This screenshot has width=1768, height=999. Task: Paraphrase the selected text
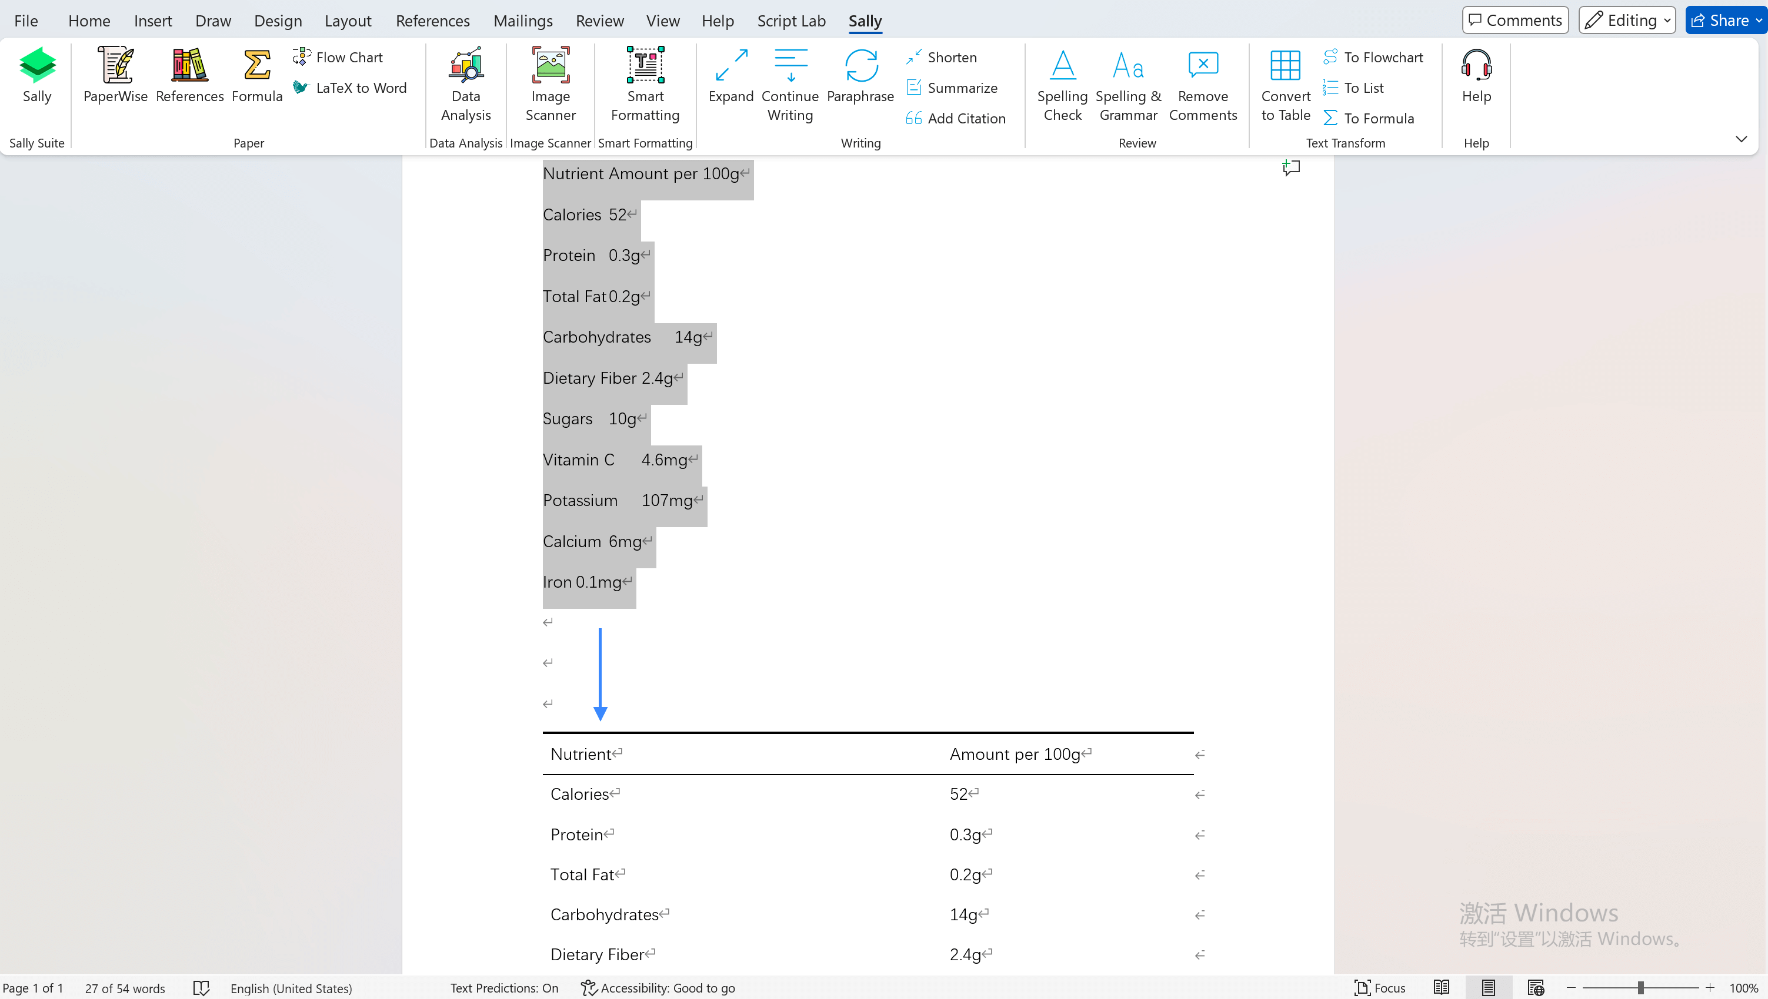(860, 75)
